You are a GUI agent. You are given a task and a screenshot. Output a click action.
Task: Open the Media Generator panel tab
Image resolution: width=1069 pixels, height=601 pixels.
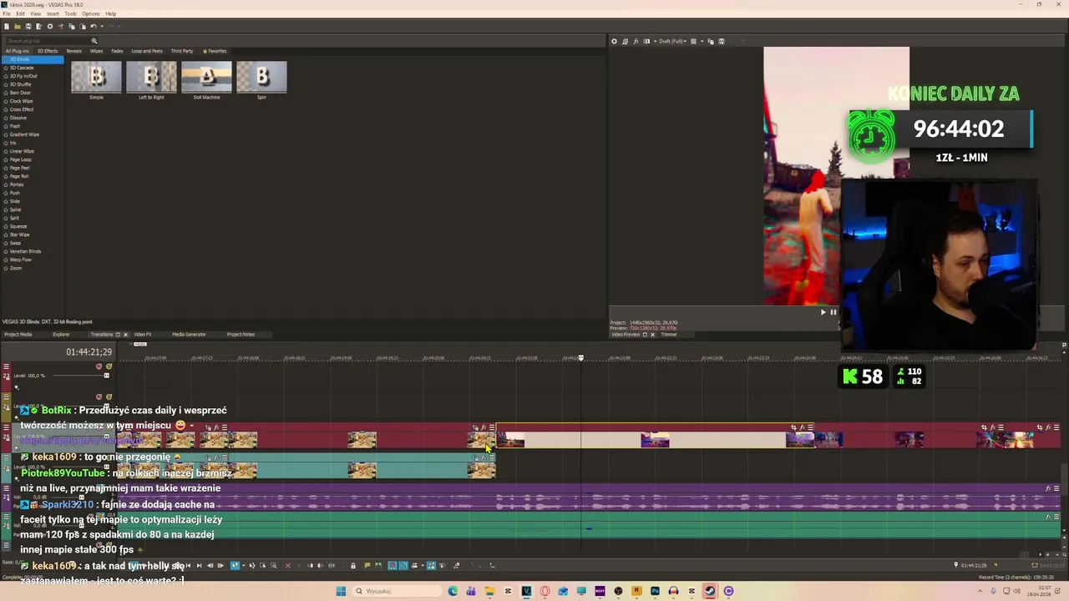(189, 335)
